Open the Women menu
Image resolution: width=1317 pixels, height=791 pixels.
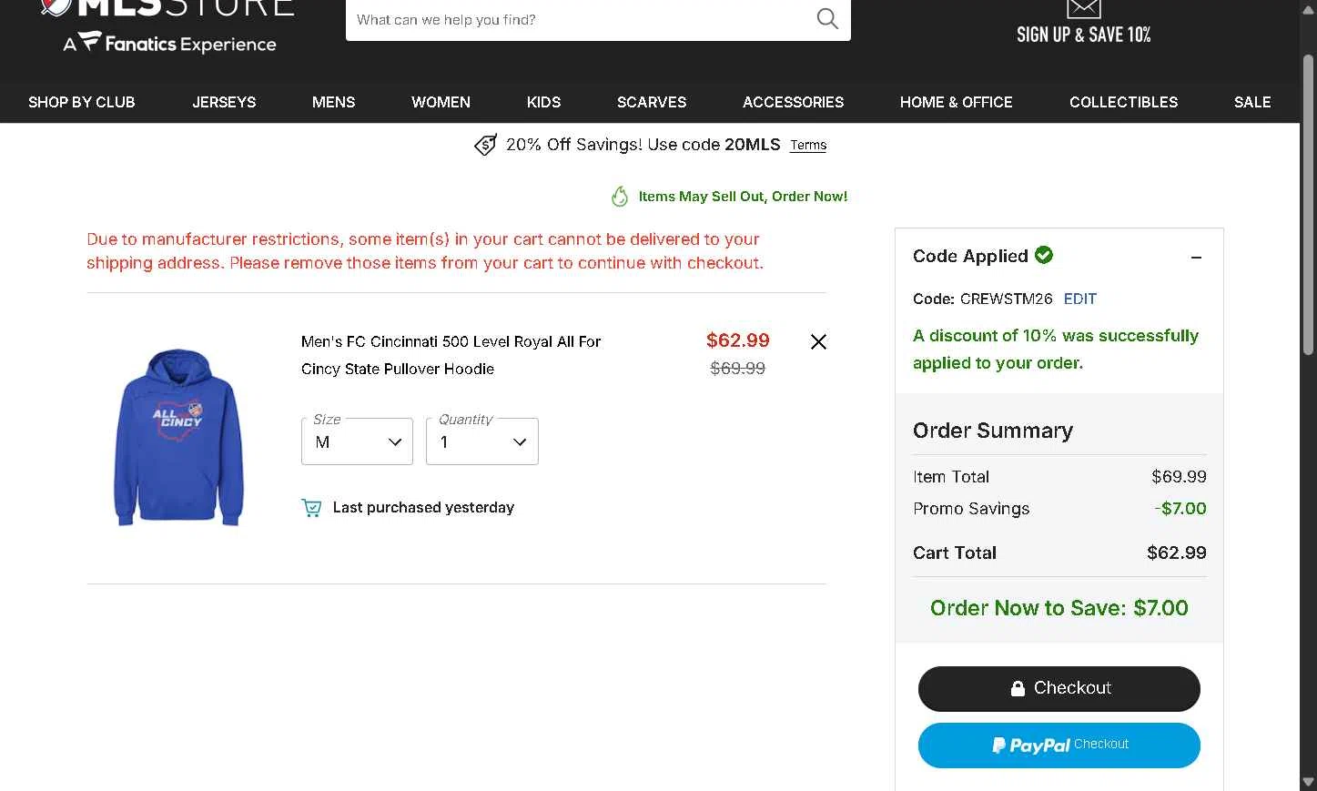pos(441,102)
